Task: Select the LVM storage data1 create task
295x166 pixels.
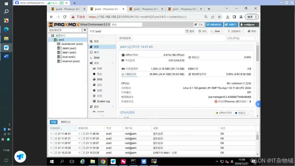Action: pyautogui.click(x=152, y=153)
